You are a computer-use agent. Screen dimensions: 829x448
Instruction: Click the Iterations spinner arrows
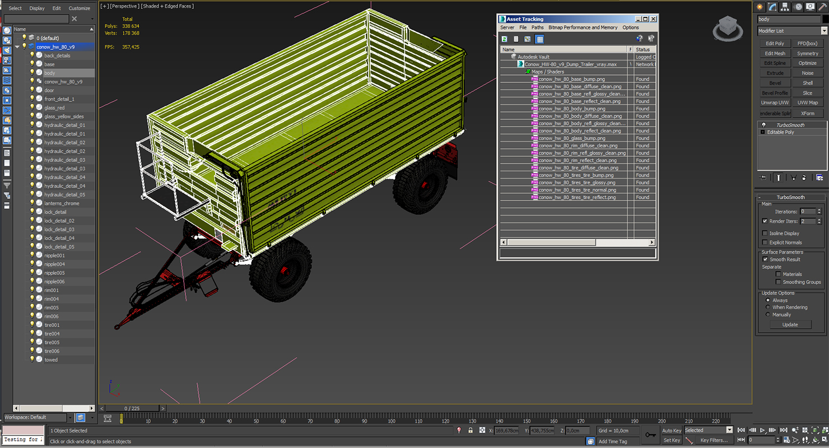819,212
